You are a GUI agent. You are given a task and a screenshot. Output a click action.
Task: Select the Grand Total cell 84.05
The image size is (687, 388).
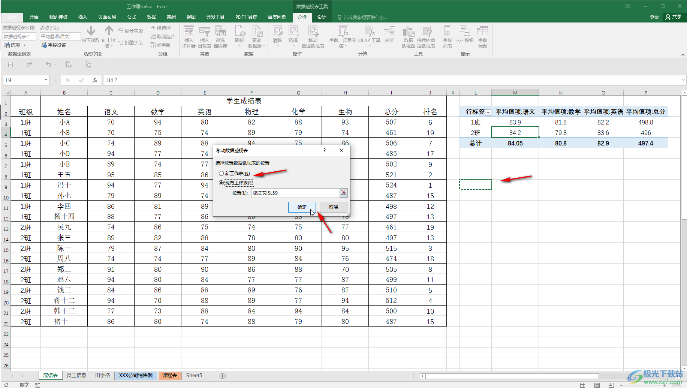click(x=515, y=143)
